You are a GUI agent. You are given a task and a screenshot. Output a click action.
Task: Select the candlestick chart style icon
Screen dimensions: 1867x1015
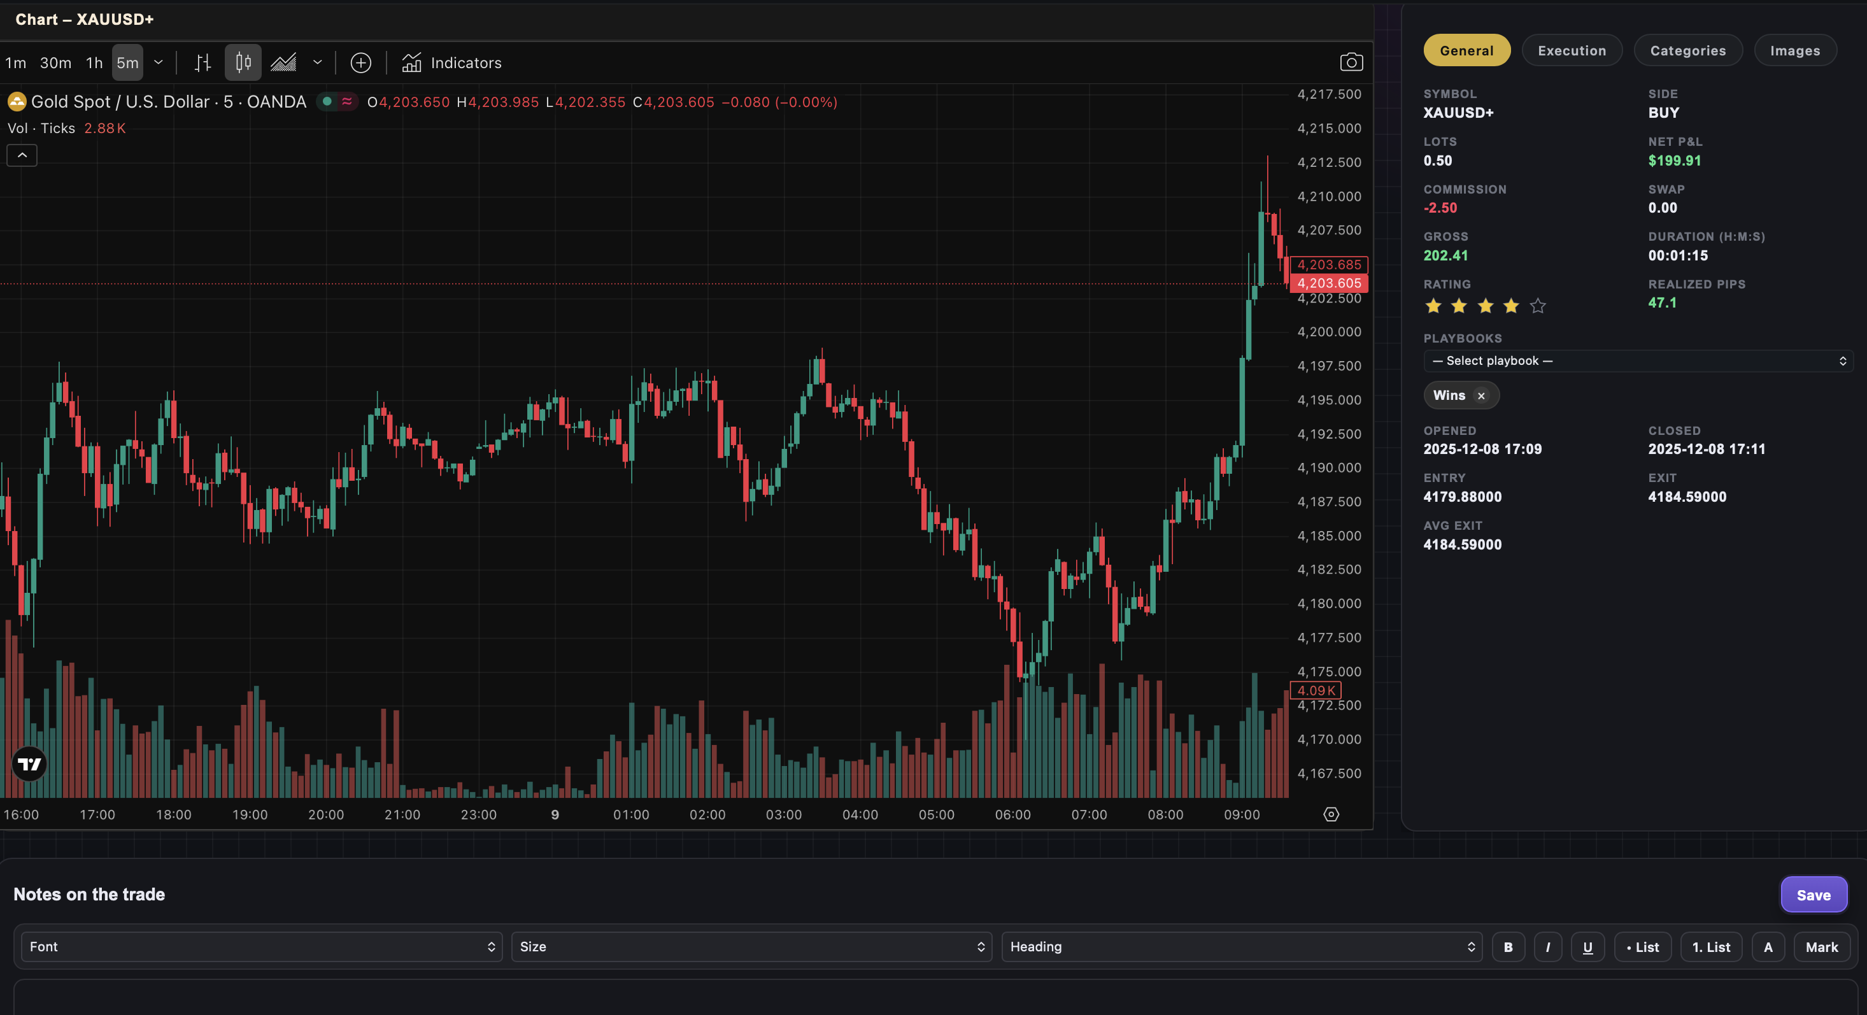(x=243, y=63)
